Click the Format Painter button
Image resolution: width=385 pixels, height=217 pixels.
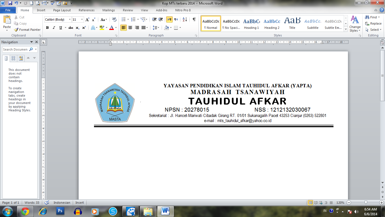27,30
